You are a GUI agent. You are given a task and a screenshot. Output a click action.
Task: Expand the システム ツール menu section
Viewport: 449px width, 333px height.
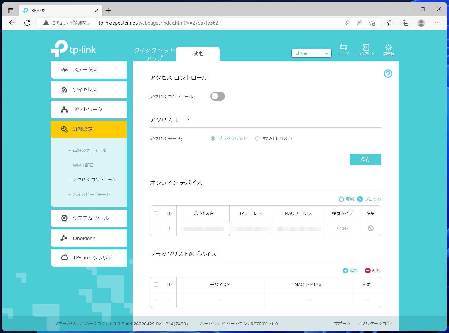[89, 218]
